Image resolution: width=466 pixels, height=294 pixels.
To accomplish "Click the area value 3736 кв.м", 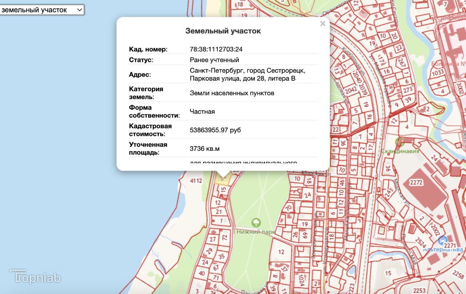I will tap(205, 148).
